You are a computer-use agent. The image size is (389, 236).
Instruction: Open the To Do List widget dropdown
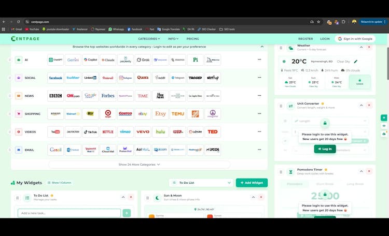[200, 183]
